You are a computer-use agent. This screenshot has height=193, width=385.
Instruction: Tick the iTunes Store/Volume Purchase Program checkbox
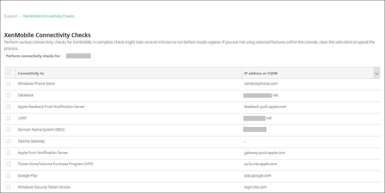(x=9, y=164)
